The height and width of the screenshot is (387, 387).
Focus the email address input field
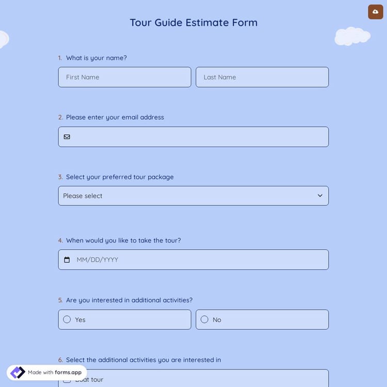(x=199, y=137)
